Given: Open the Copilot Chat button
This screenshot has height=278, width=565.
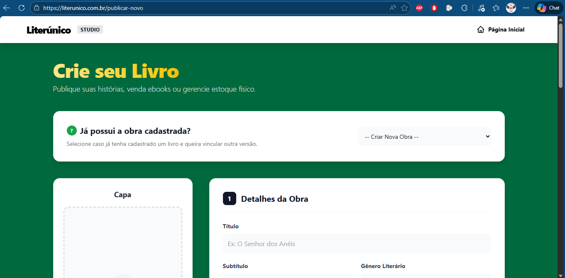Looking at the screenshot, I should pos(549,8).
